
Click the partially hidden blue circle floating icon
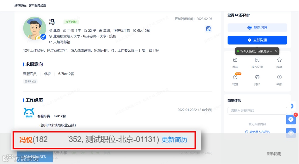pyautogui.click(x=292, y=106)
